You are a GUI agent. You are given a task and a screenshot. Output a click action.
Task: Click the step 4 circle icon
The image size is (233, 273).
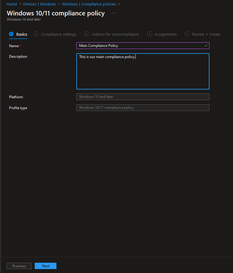(150, 34)
